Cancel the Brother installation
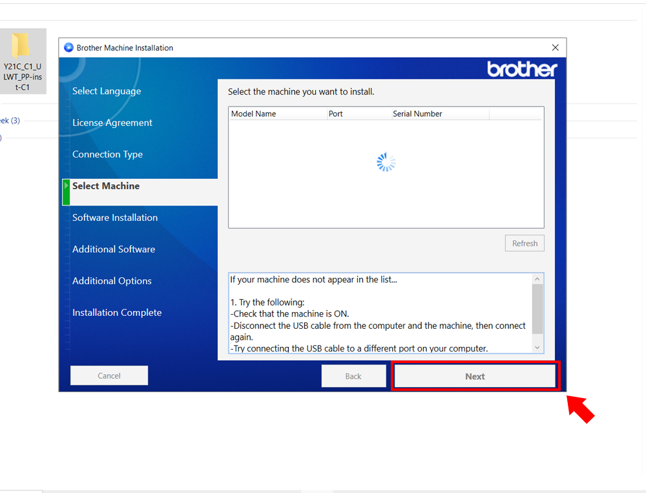The height and width of the screenshot is (493, 646). [109, 375]
